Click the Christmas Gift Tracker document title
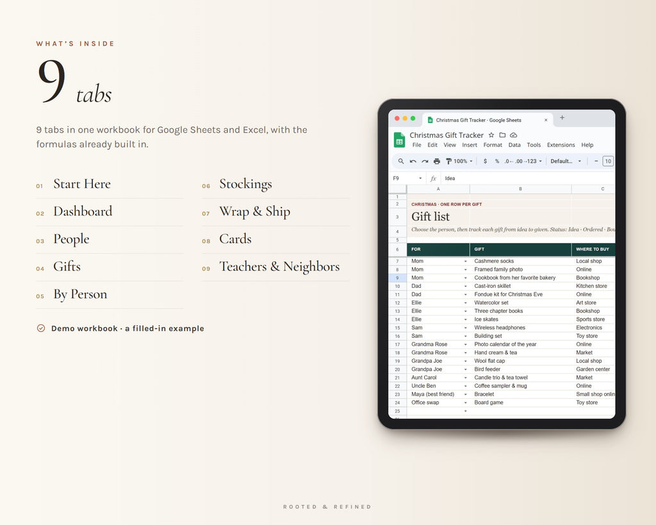This screenshot has height=525, width=656. point(447,135)
